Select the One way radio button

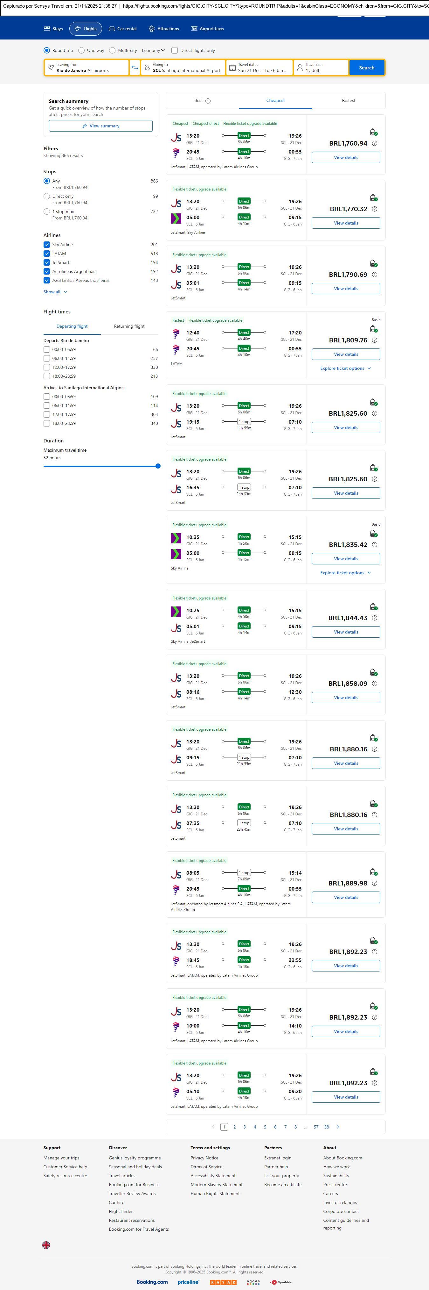[81, 51]
